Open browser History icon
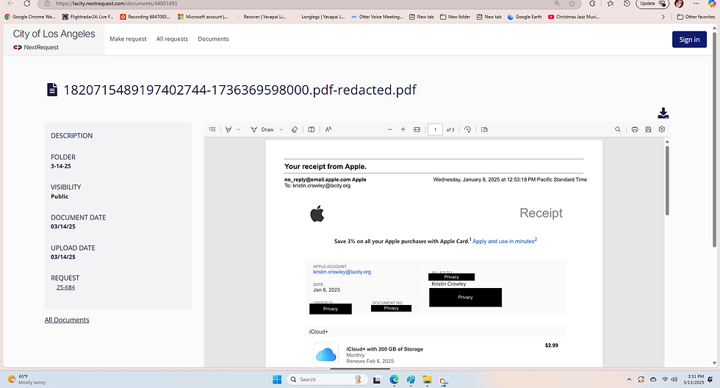 (x=627, y=4)
